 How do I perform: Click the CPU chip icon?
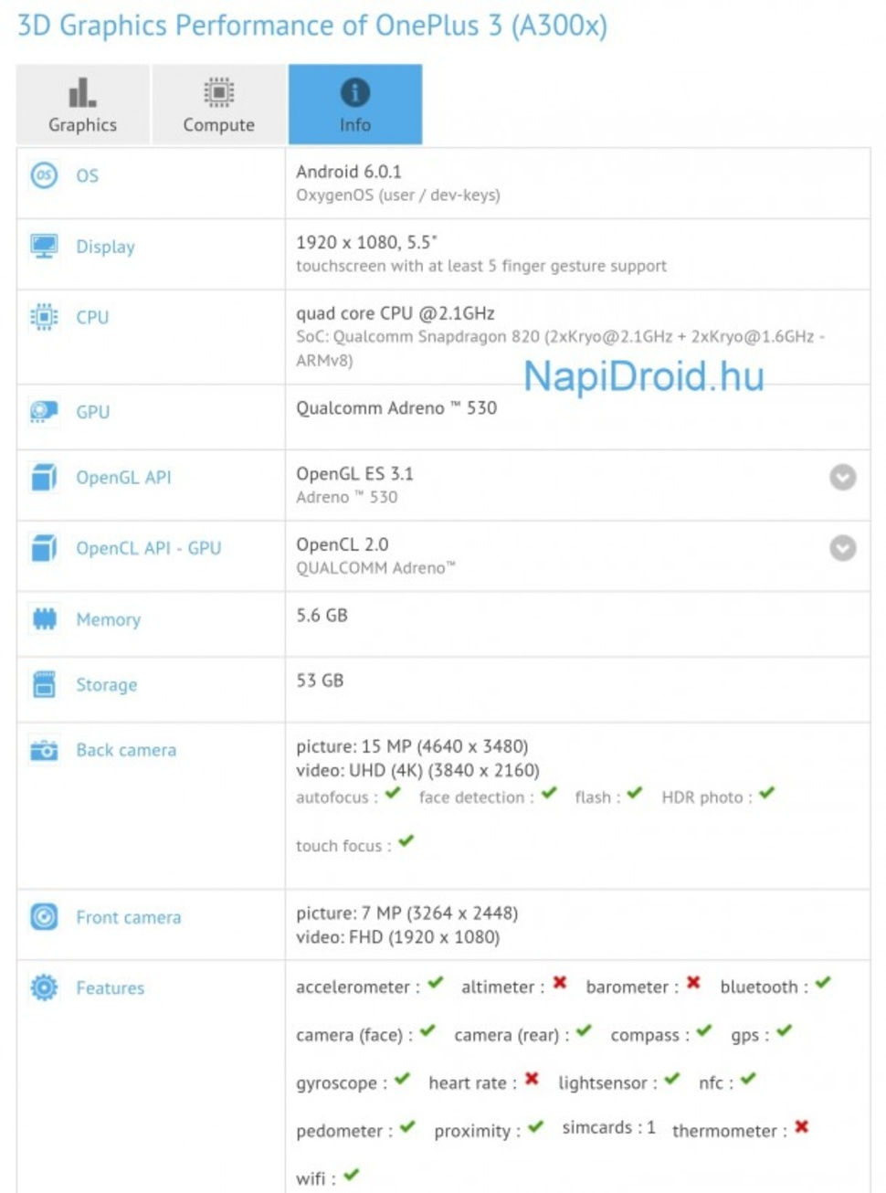click(44, 317)
